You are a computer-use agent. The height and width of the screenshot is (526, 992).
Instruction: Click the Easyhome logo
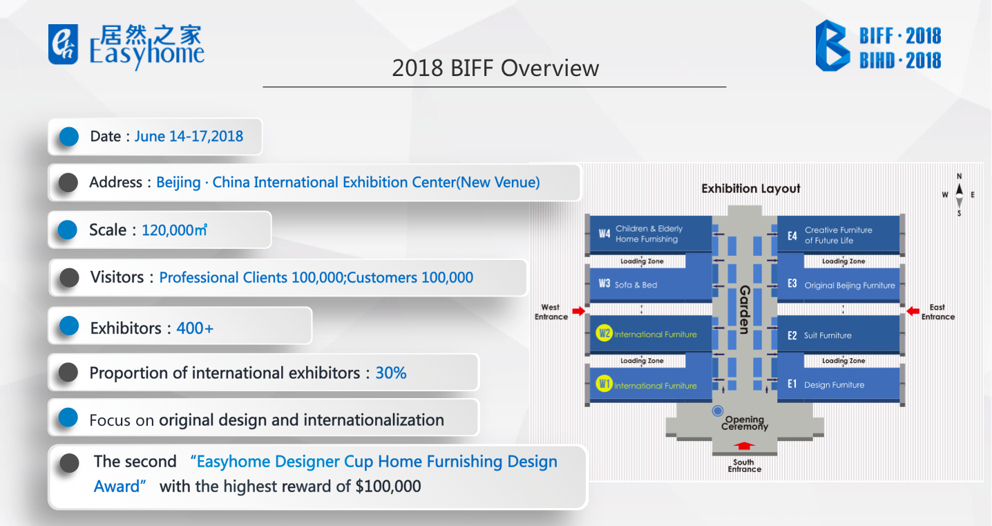click(127, 46)
